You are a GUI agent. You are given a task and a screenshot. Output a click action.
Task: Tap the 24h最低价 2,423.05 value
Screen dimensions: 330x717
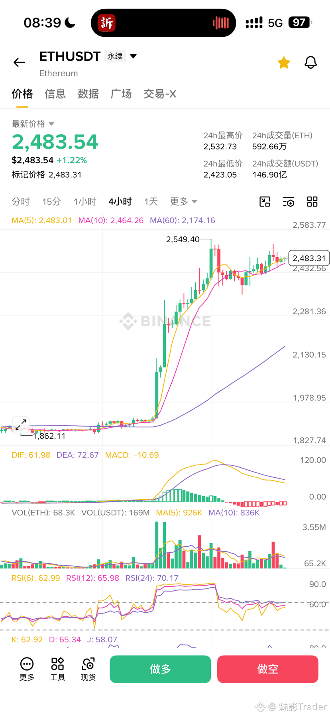point(220,175)
